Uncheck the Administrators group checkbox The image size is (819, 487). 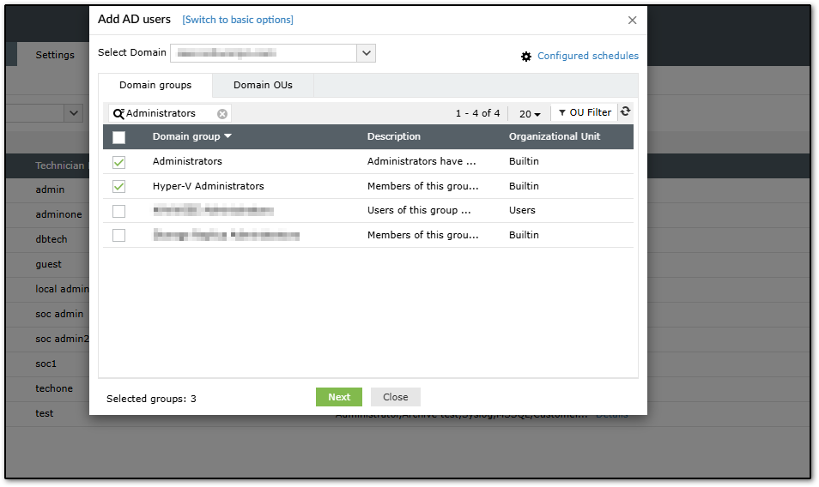(x=118, y=162)
